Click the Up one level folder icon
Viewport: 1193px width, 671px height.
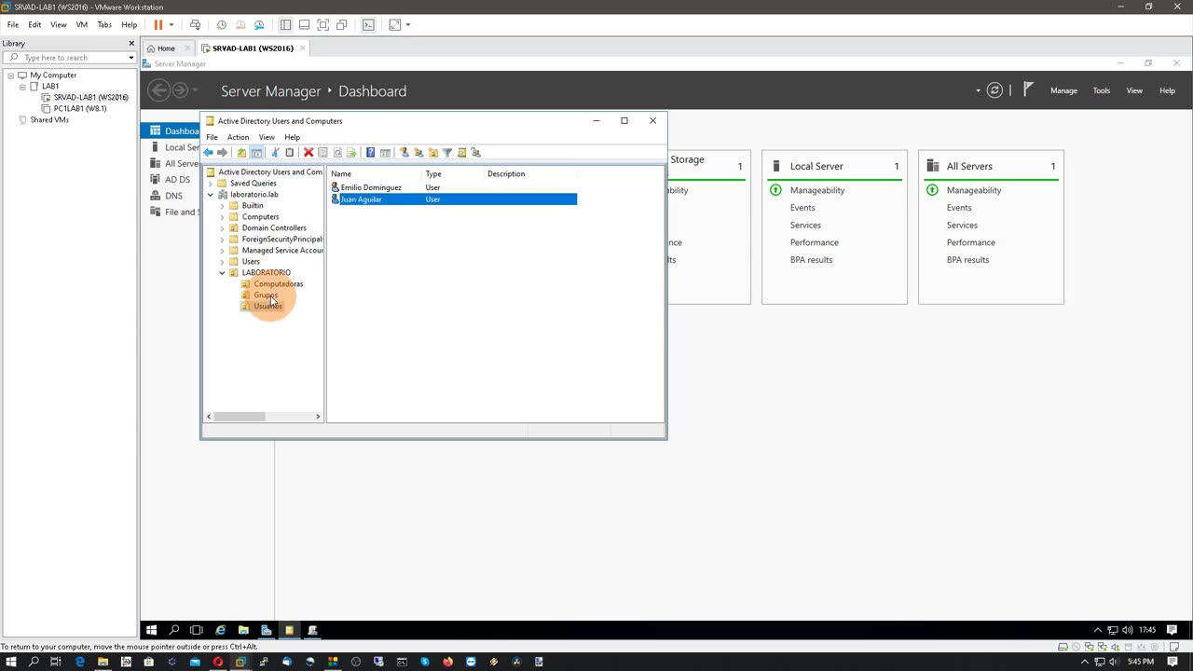pos(241,153)
